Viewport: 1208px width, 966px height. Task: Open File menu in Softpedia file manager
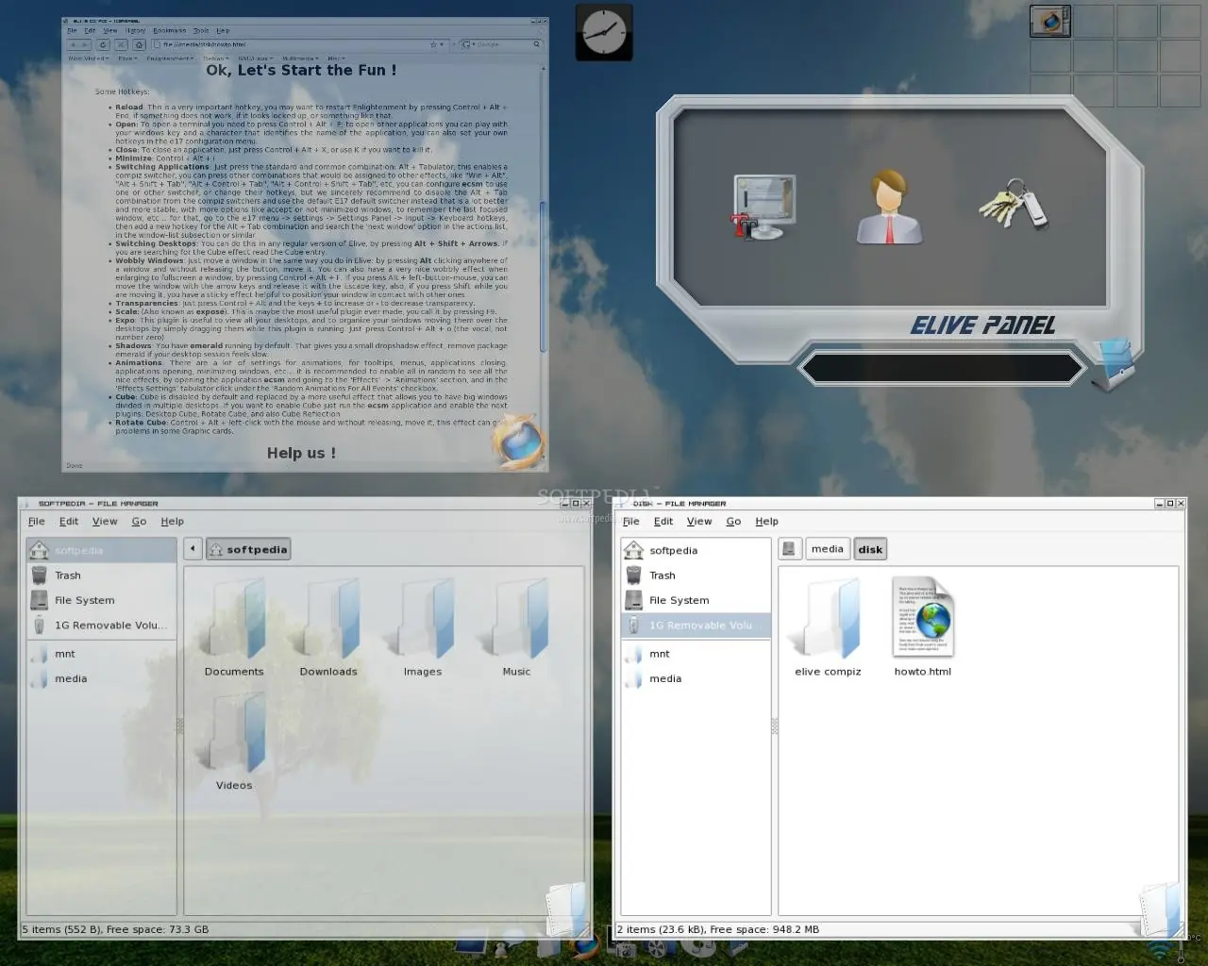click(37, 521)
